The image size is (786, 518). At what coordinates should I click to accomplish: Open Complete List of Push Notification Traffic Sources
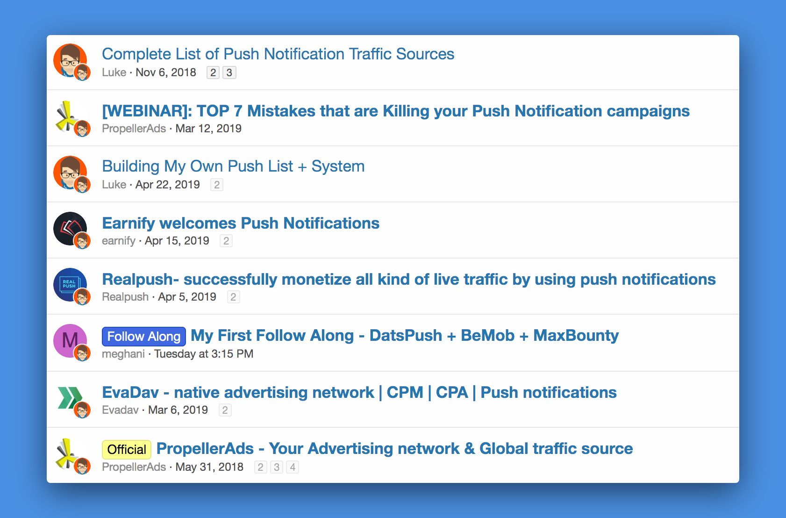coord(278,54)
